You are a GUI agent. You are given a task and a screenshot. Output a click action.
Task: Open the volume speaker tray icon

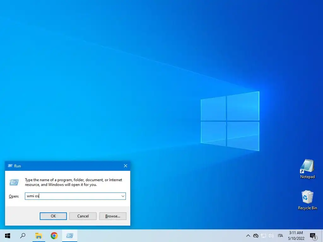point(271,236)
